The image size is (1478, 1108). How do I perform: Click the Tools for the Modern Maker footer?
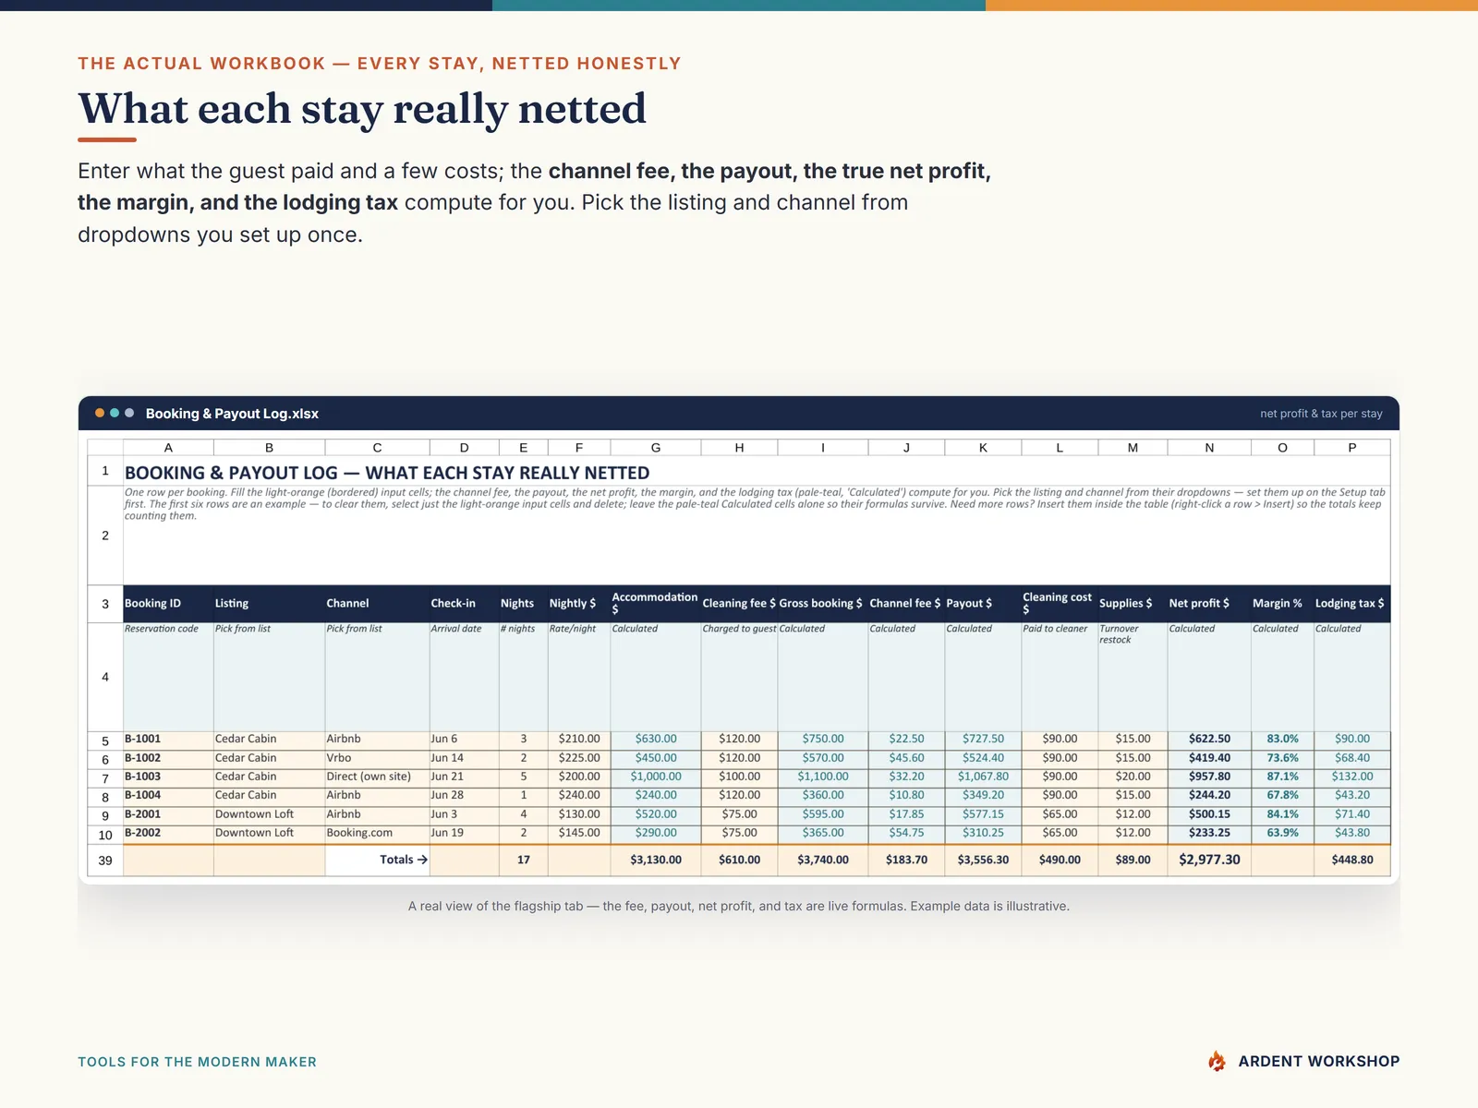click(197, 1062)
